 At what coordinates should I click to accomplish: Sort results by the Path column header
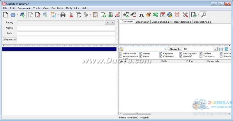pyautogui.click(x=173, y=61)
